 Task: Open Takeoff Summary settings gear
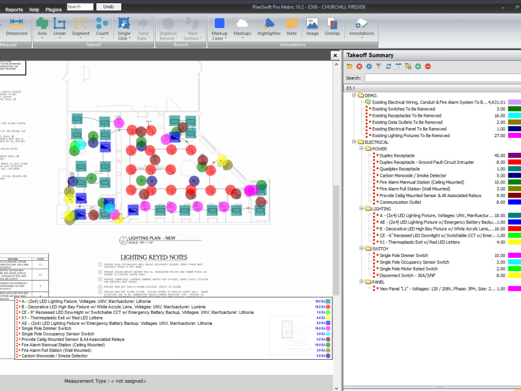click(369, 67)
